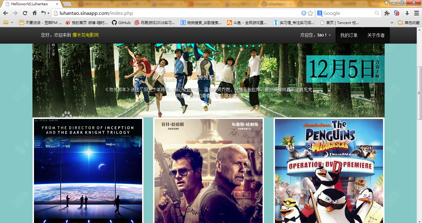Viewport: 422px width, 223px height.
Task: Open the 网易游戏2016实习 bookmark
Action: point(155,23)
